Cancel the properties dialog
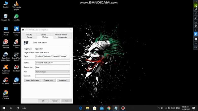This screenshot has width=198, height=111. point(55,101)
